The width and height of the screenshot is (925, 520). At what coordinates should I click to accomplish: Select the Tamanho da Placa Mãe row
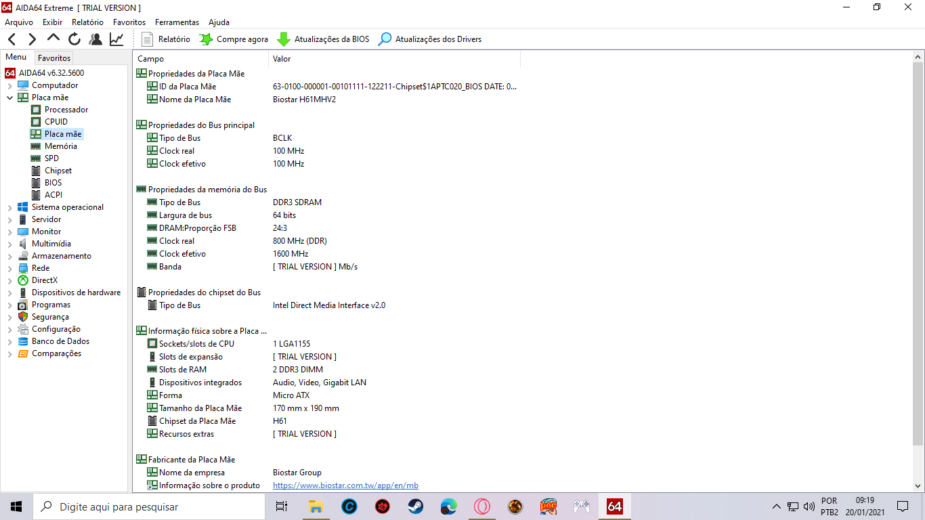tap(327, 408)
